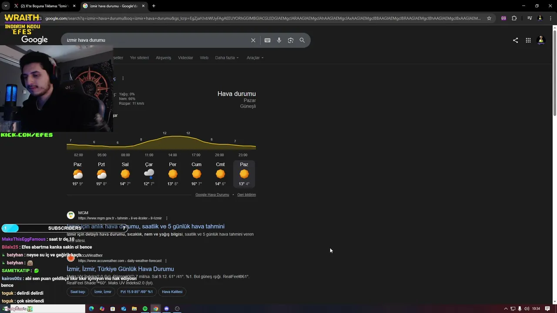Open the İzmir, İzmir sitelink chip

(103, 292)
